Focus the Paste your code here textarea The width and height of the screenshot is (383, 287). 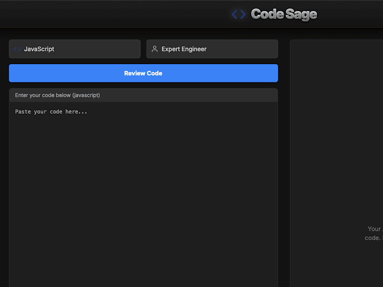[143, 195]
